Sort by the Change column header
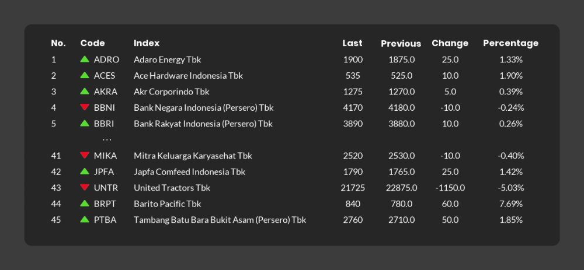The image size is (584, 270). (x=450, y=43)
